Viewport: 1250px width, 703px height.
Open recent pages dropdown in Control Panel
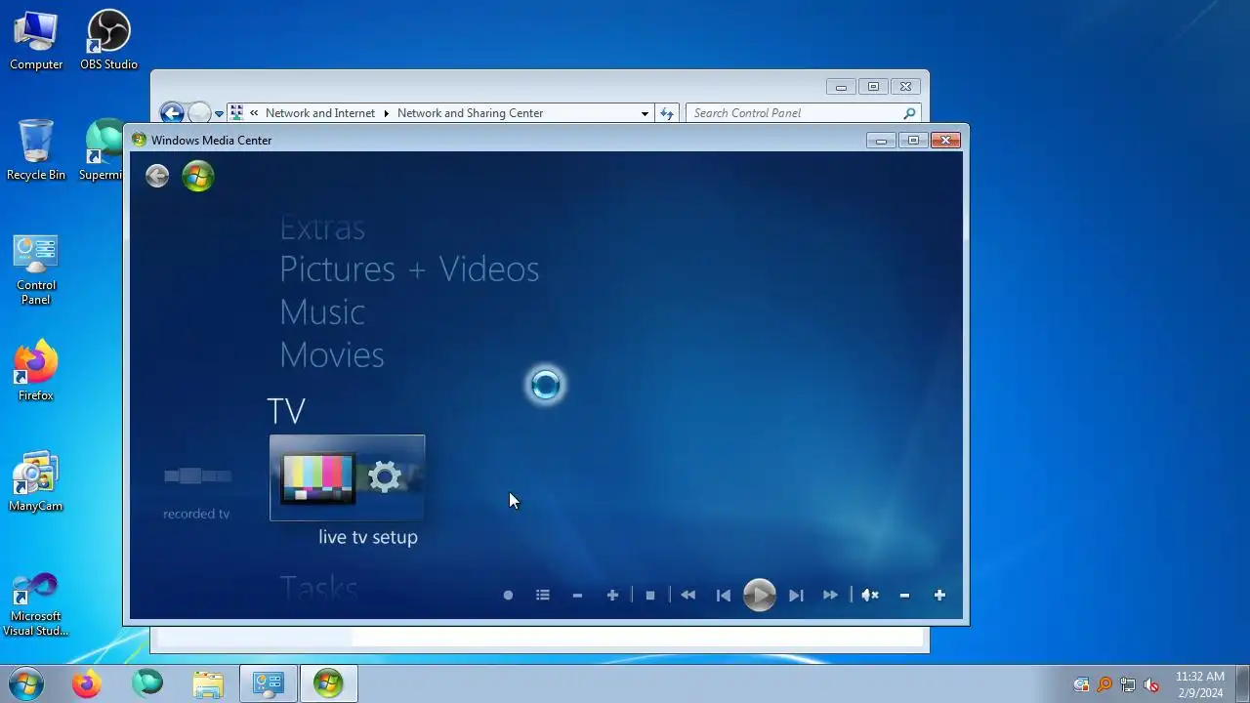click(x=219, y=113)
